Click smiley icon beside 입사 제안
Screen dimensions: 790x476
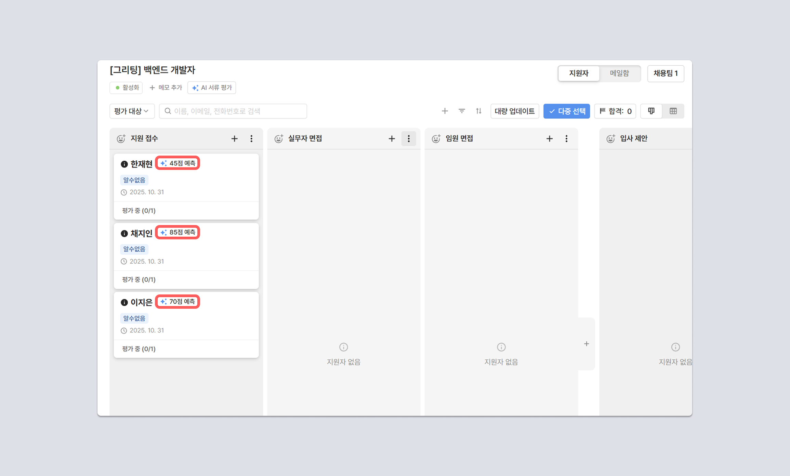coord(610,138)
